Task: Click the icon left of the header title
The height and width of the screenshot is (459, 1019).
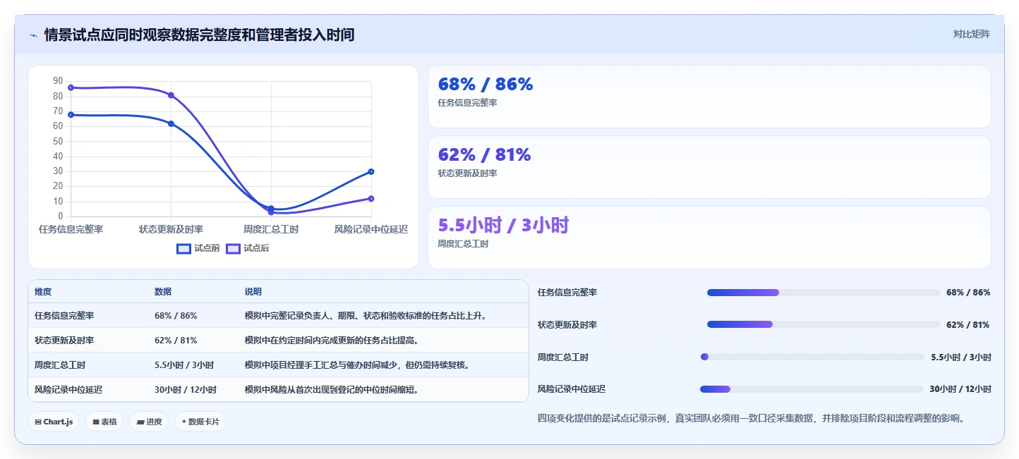Action: pos(33,35)
